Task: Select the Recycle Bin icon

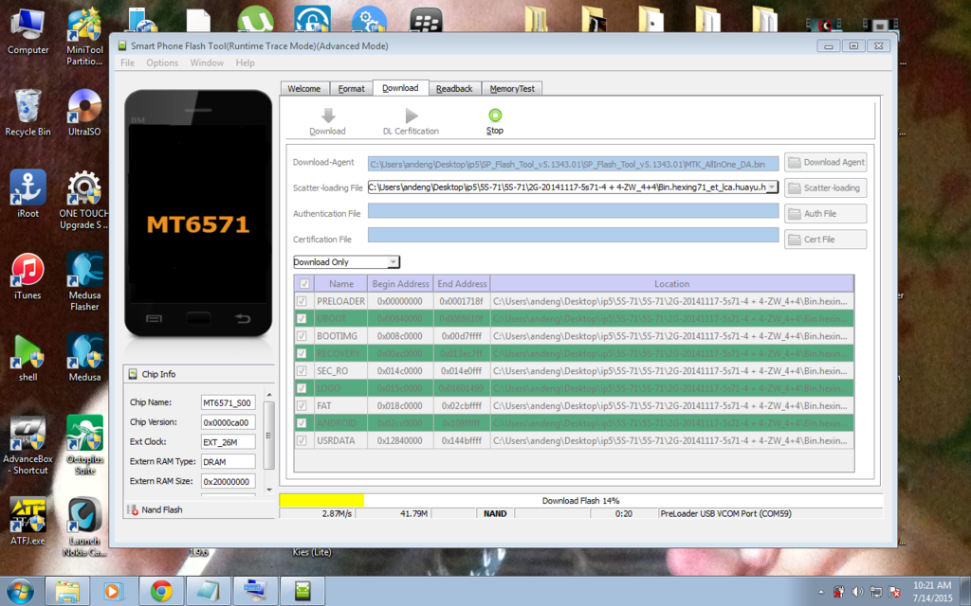Action: (x=27, y=114)
